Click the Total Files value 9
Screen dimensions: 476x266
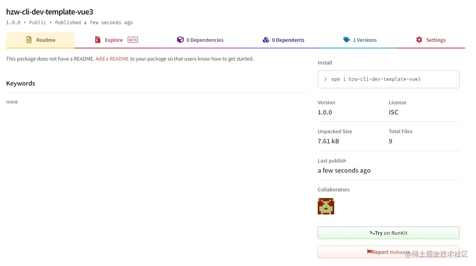coord(391,141)
